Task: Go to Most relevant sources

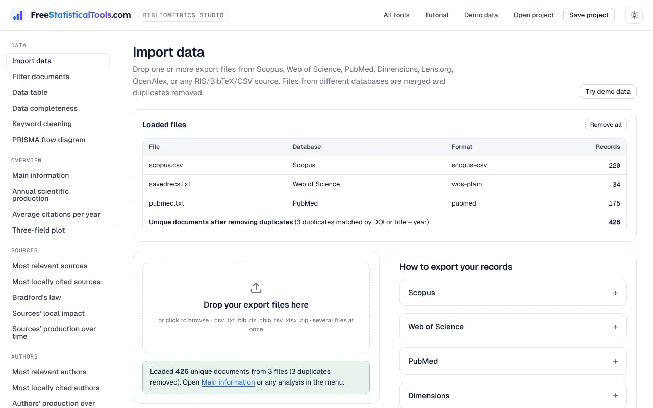Action: [x=58, y=266]
